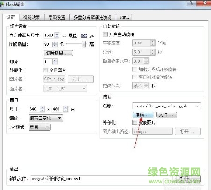Screen dimensions: 211x190
Task: Click the 重新矫正水平 spinner arrows
Action: [146, 61]
